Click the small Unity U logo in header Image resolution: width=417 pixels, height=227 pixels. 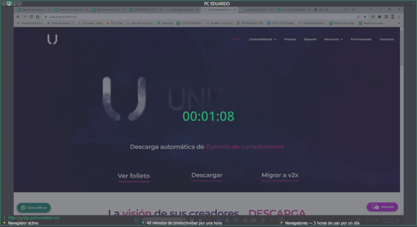tap(52, 39)
